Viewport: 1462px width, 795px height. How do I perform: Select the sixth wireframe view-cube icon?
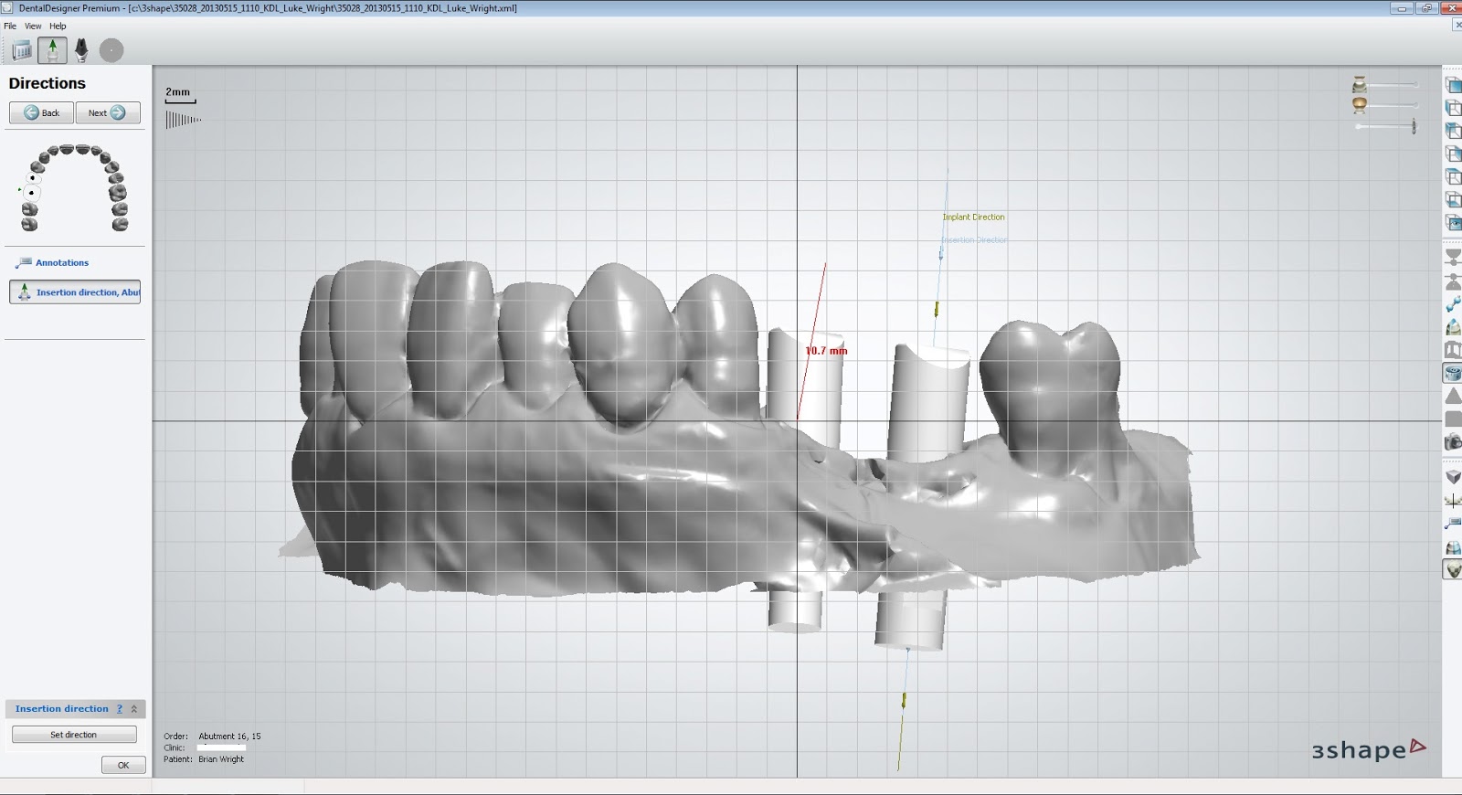tap(1453, 199)
